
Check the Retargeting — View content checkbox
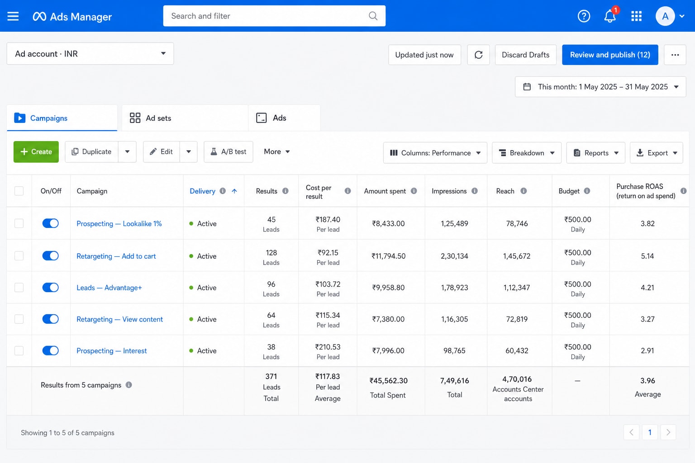coord(19,319)
